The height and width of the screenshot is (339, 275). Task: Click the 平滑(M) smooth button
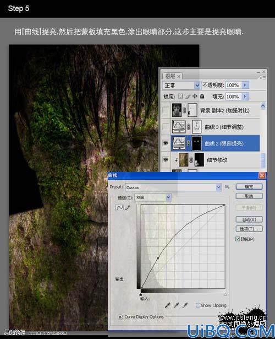click(249, 208)
